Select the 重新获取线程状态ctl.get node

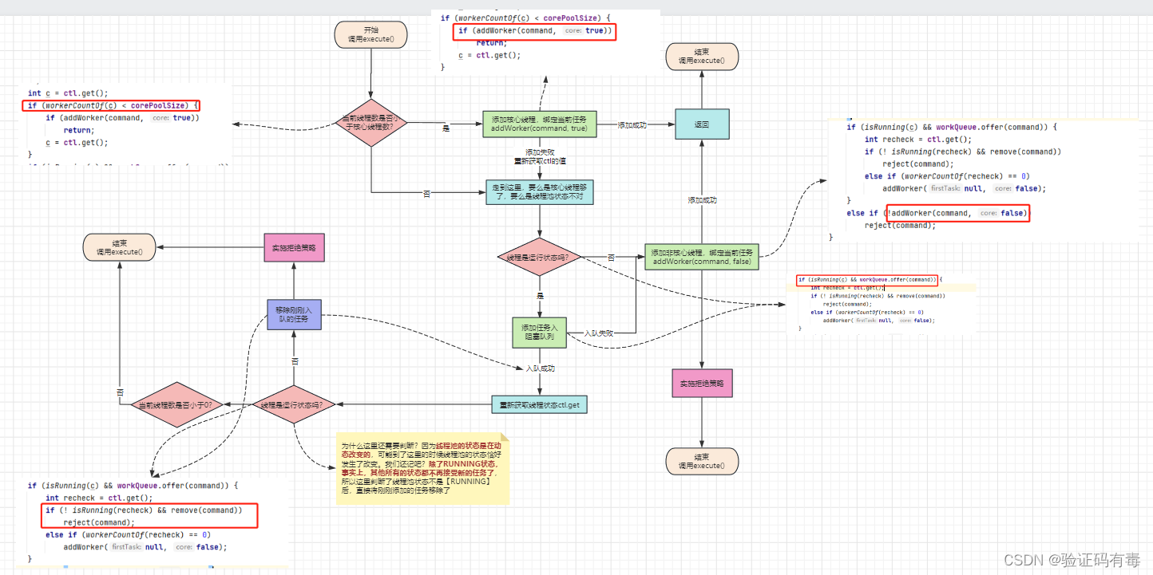[540, 405]
